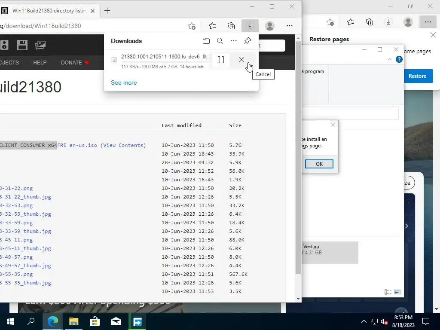
Task: Open the 3-31-22_thumb.jpg file link
Action: point(25,197)
